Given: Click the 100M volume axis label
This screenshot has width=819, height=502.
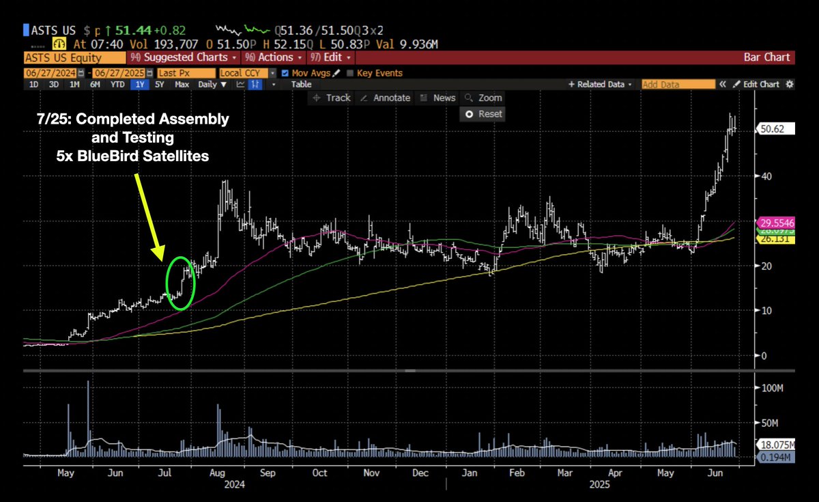Looking at the screenshot, I should 771,387.
